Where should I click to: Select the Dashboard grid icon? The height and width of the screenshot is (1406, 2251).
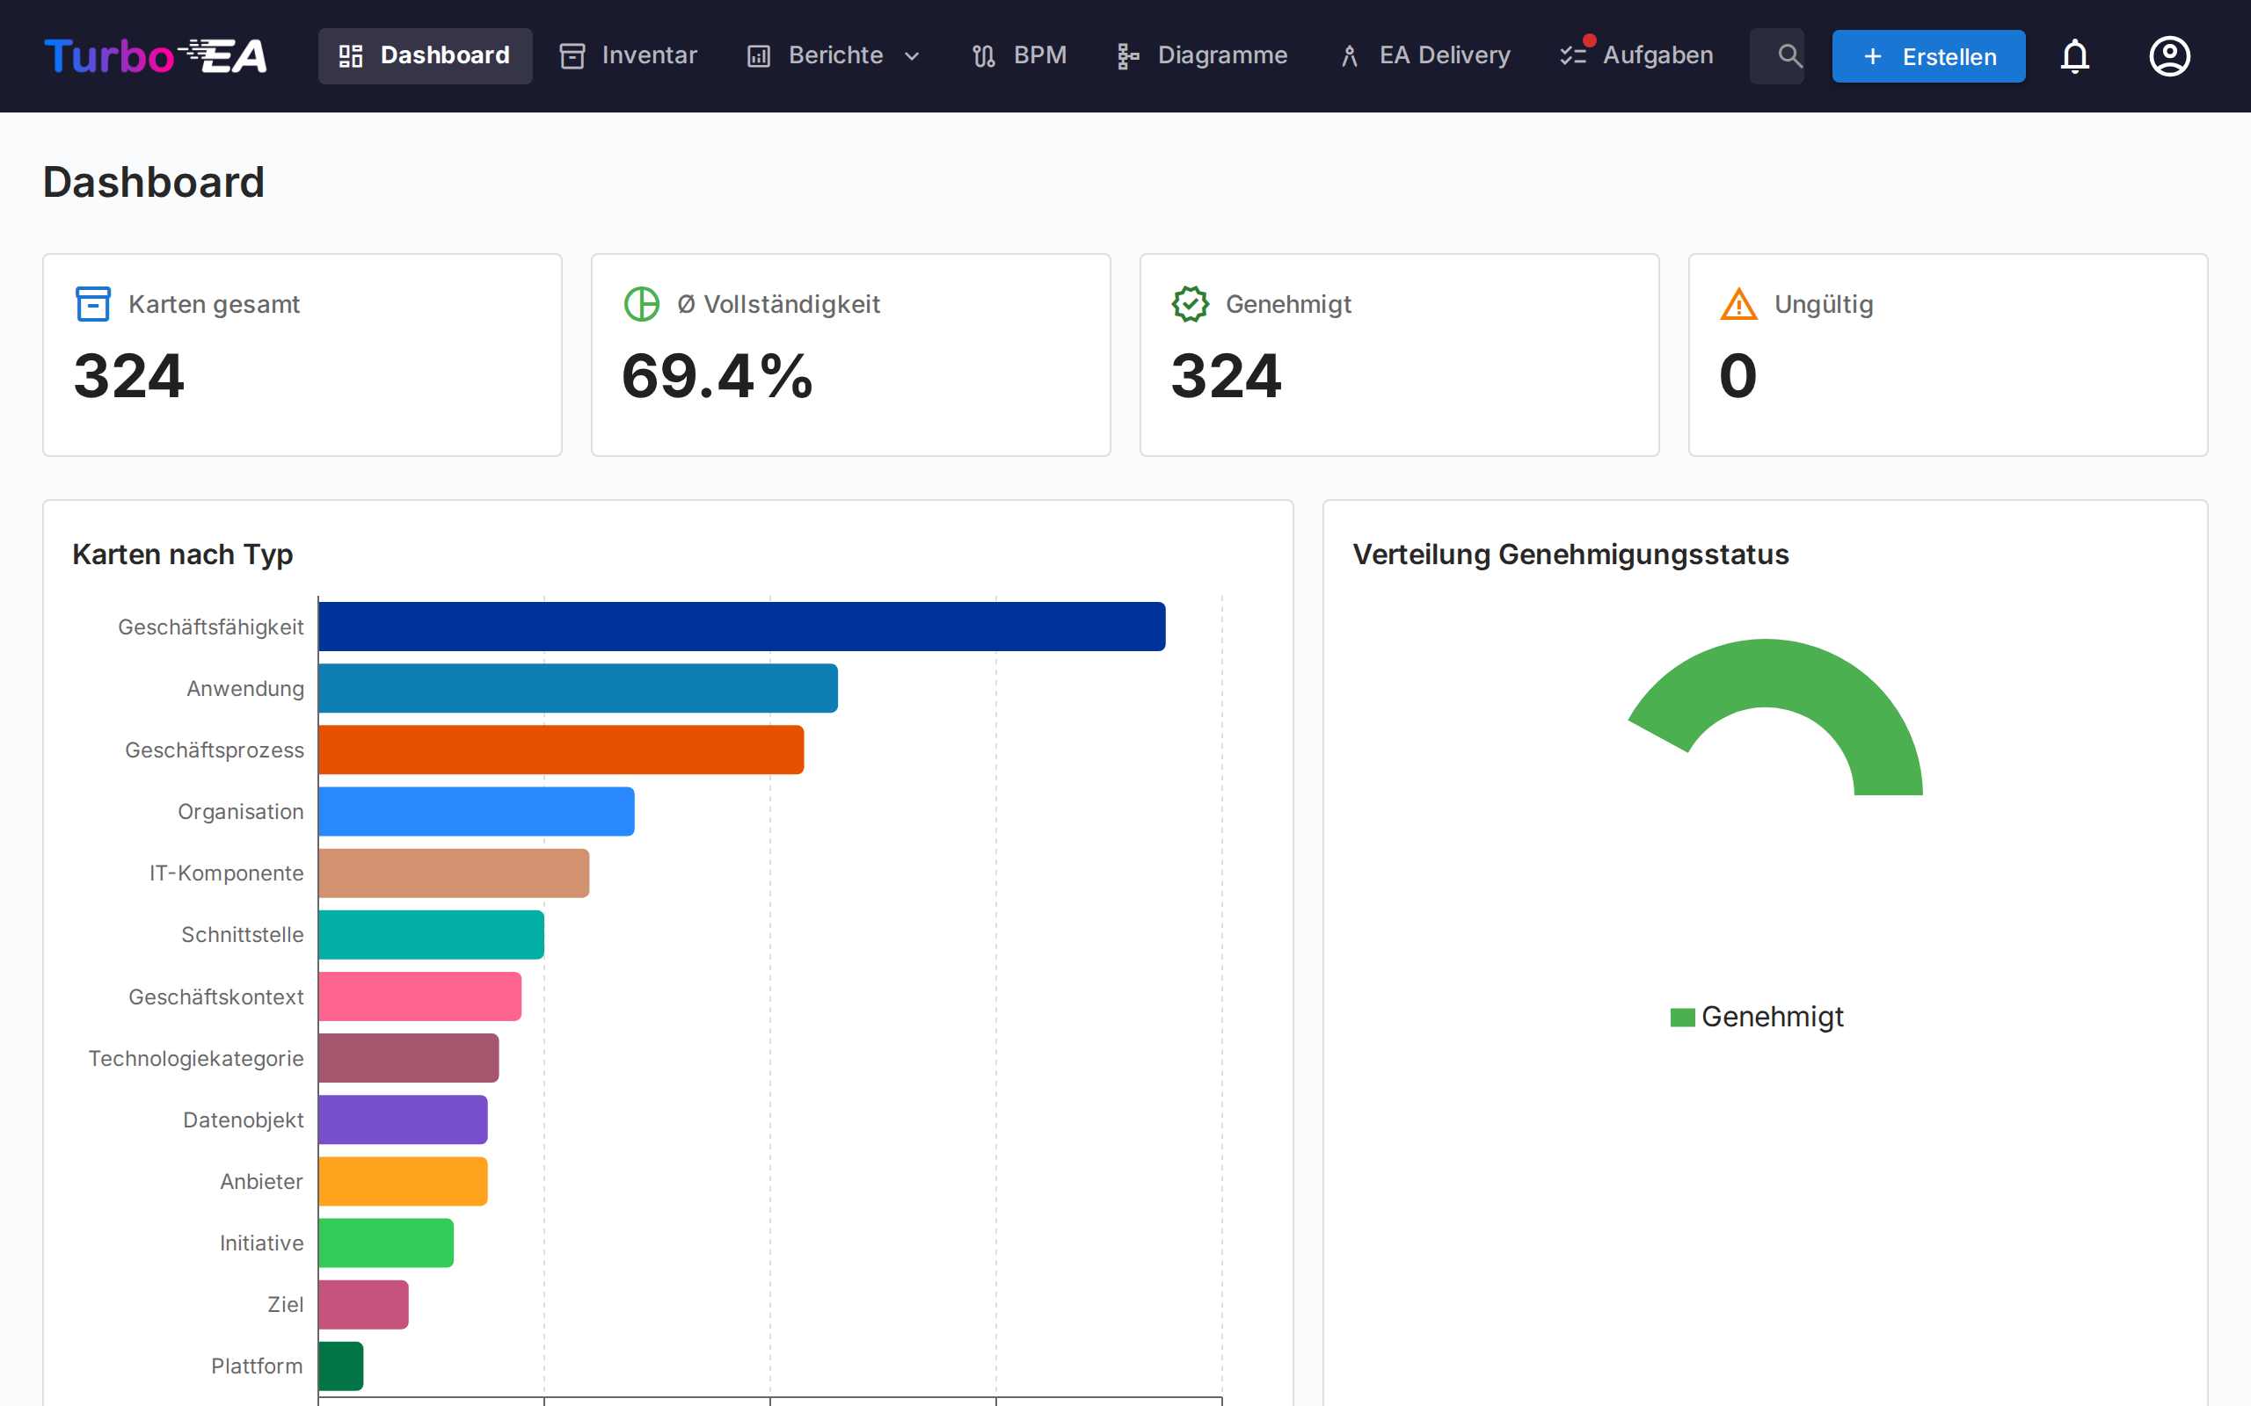point(351,54)
